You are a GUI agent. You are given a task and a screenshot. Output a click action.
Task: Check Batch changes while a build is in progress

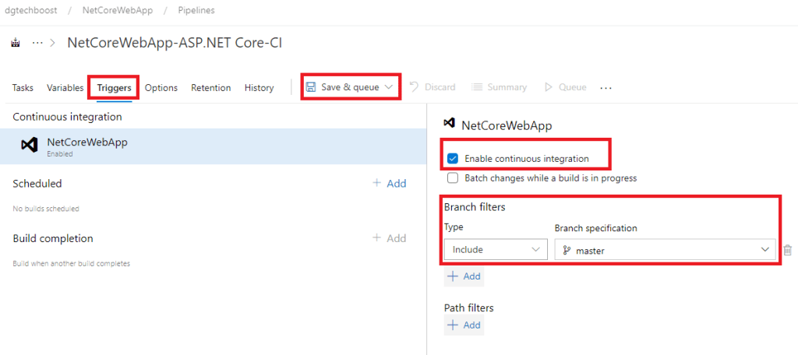(453, 178)
